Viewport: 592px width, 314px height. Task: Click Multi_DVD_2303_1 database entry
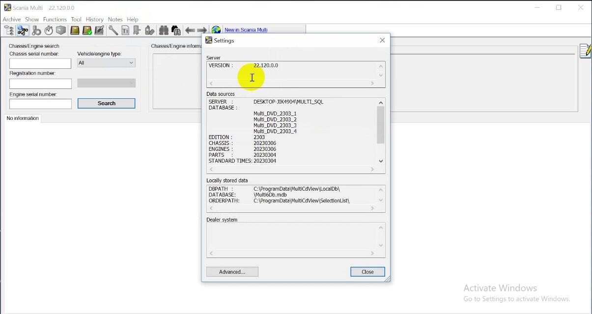coord(275,114)
